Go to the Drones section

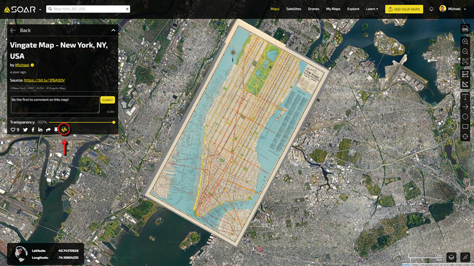[313, 9]
